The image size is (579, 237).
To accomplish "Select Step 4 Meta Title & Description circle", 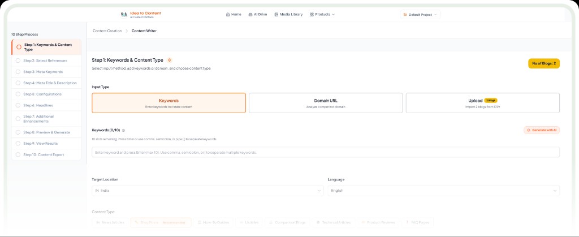I will pyautogui.click(x=18, y=83).
